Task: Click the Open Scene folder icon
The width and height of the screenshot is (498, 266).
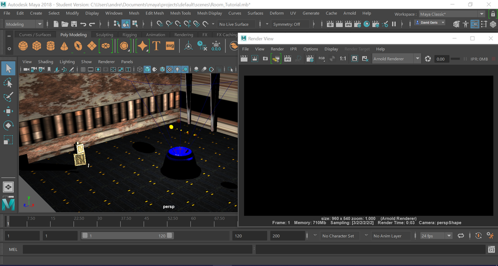Action: (x=65, y=24)
